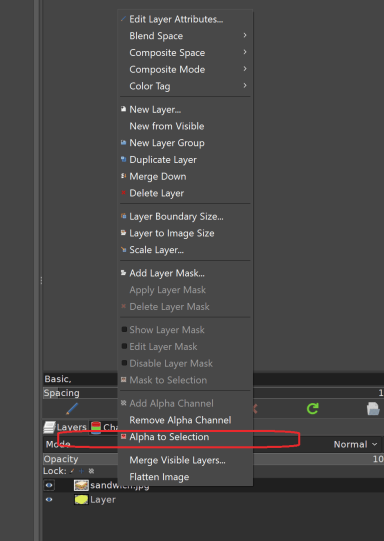This screenshot has width=384, height=541.
Task: Click the red X icon in the toolbar
Action: 254,408
